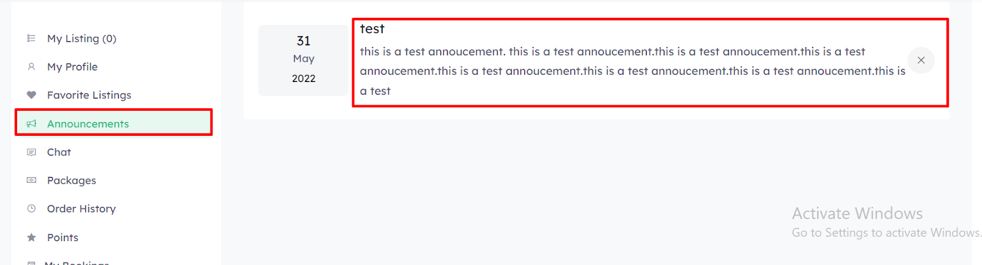
Task: Click the list icon beside My Listing
Action: click(31, 39)
